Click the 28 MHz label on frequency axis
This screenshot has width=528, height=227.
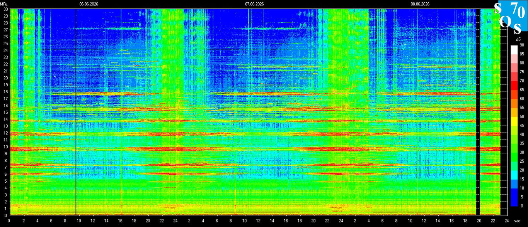(x=5, y=23)
